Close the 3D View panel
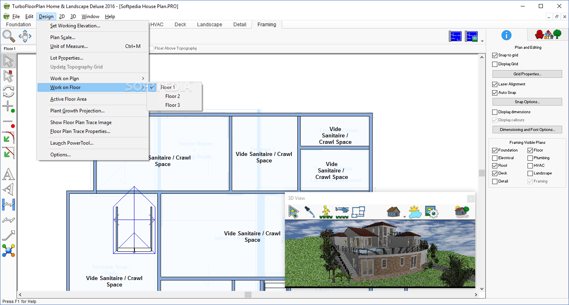This screenshot has height=305, width=569. point(470,198)
